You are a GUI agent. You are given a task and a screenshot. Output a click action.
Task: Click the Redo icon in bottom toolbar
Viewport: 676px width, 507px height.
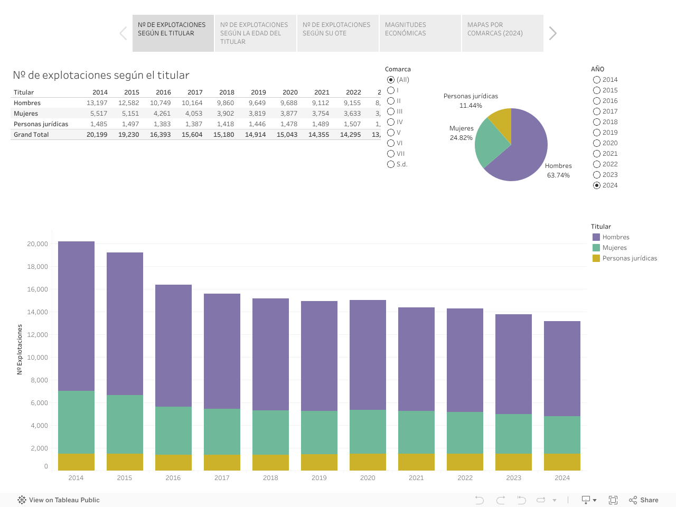tap(501, 500)
